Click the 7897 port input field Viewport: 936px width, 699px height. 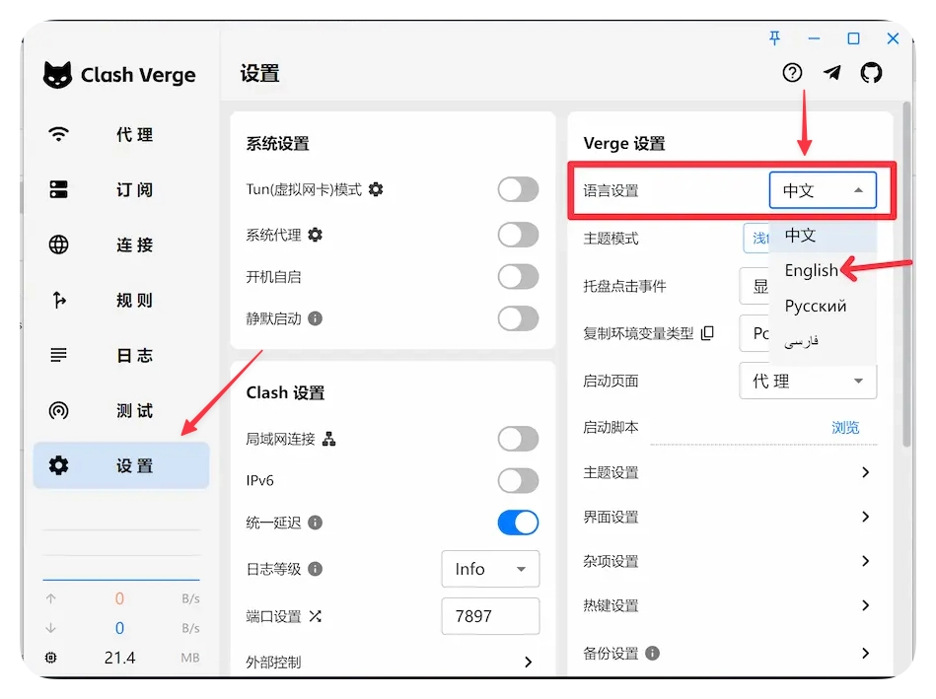tap(490, 616)
